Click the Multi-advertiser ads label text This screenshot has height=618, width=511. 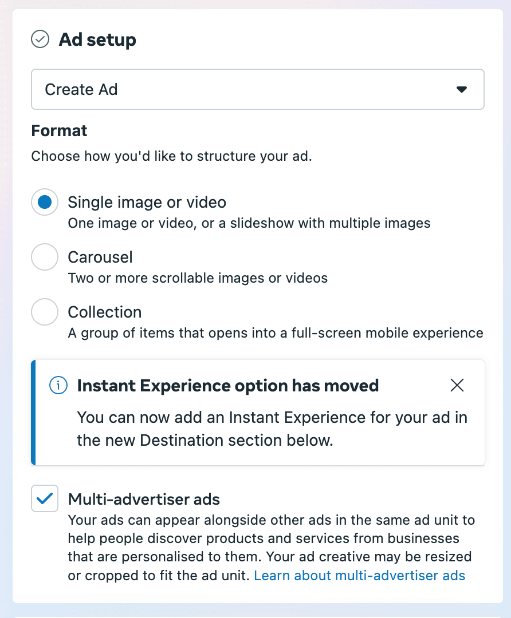tap(144, 499)
